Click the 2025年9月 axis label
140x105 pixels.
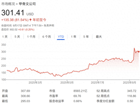[129, 82]
